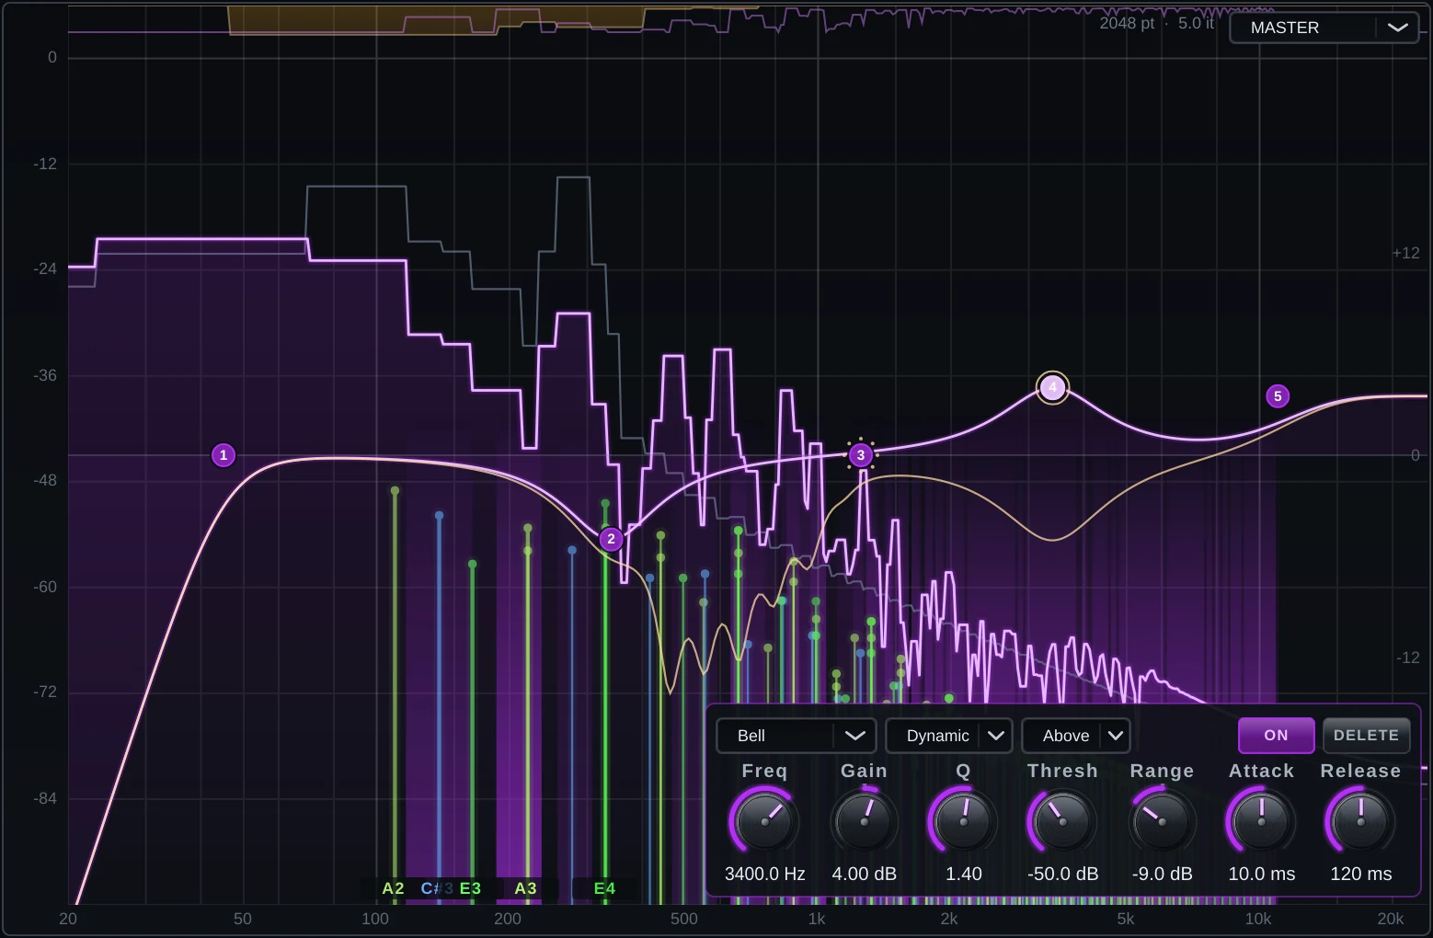Click the 20k frequency axis label
The height and width of the screenshot is (938, 1433).
[x=1390, y=919]
